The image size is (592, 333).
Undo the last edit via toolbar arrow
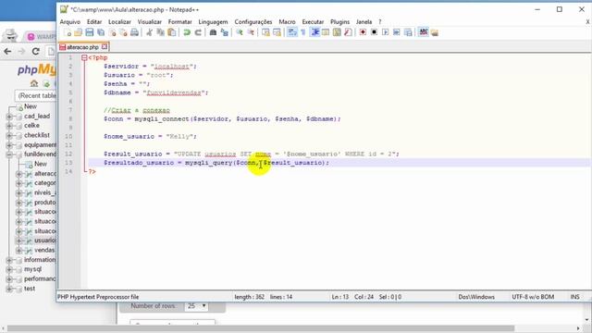click(x=187, y=32)
